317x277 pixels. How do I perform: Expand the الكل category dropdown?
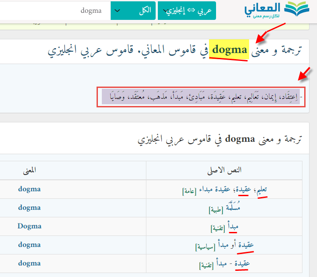coord(134,10)
